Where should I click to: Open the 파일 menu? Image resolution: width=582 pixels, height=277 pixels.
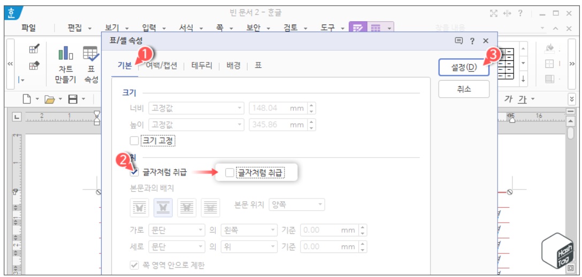point(28,28)
